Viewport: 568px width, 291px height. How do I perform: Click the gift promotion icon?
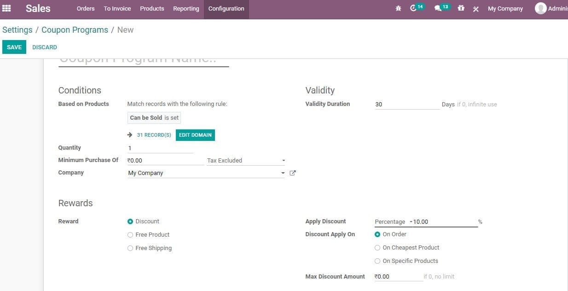pos(461,8)
